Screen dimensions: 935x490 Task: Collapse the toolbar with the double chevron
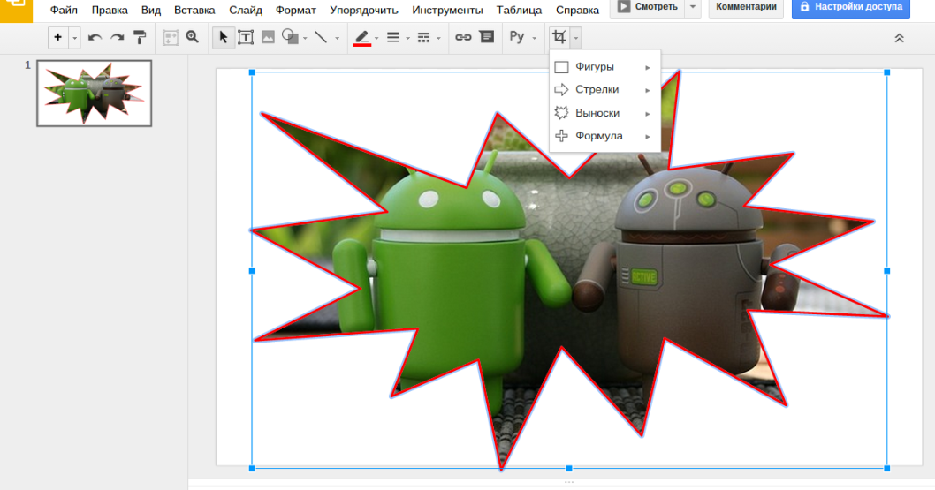900,38
